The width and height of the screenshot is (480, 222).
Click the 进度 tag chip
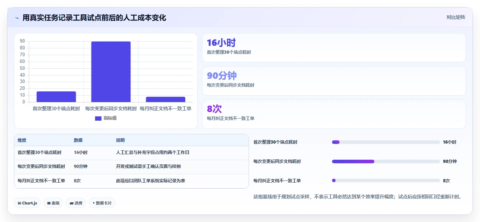click(x=76, y=203)
